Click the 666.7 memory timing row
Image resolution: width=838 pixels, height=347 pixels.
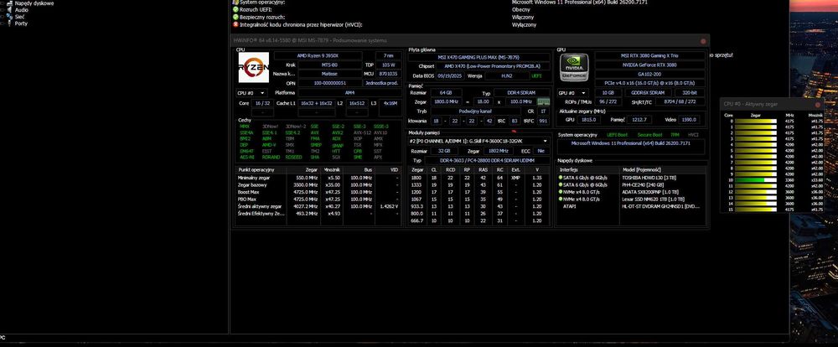click(478, 220)
